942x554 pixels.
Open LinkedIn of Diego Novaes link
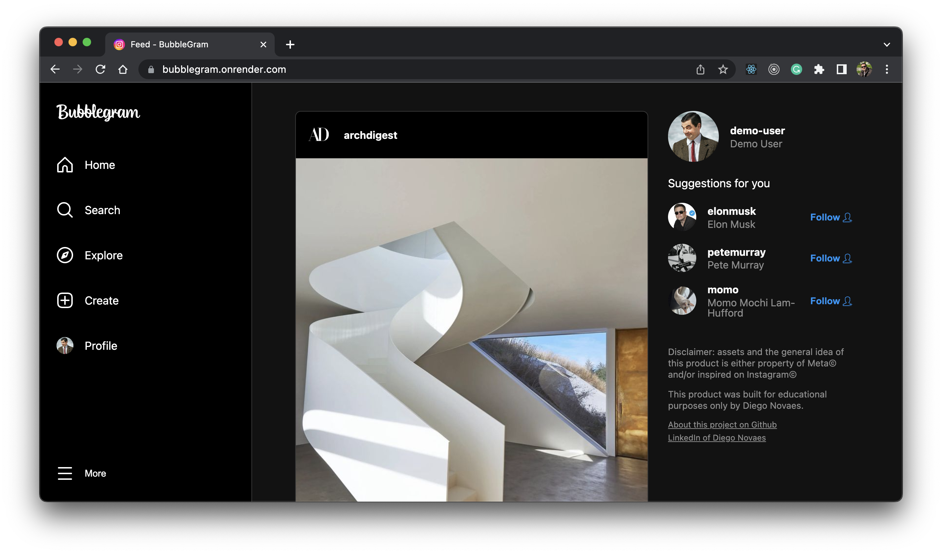click(x=717, y=438)
